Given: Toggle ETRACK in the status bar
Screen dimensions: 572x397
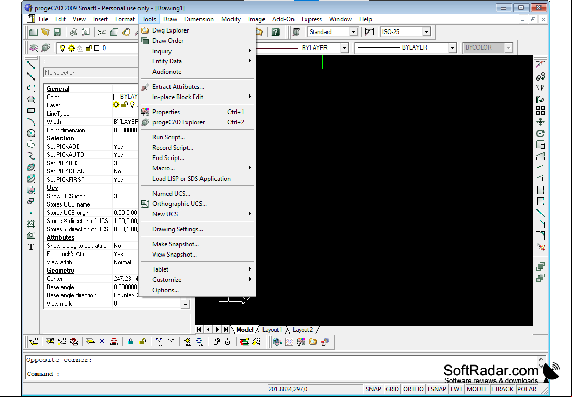Looking at the screenshot, I should tap(502, 389).
